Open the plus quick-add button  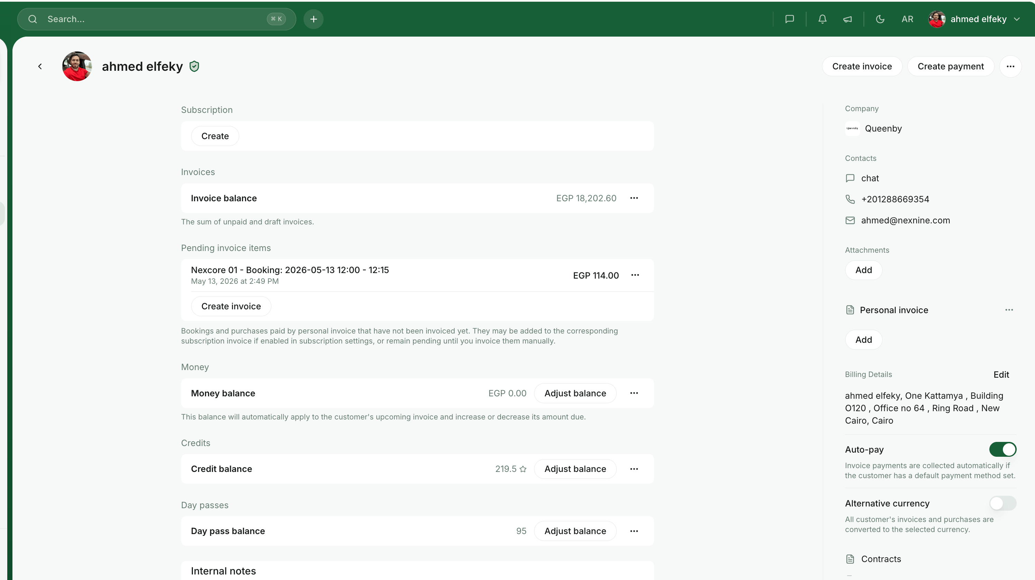[x=314, y=19]
